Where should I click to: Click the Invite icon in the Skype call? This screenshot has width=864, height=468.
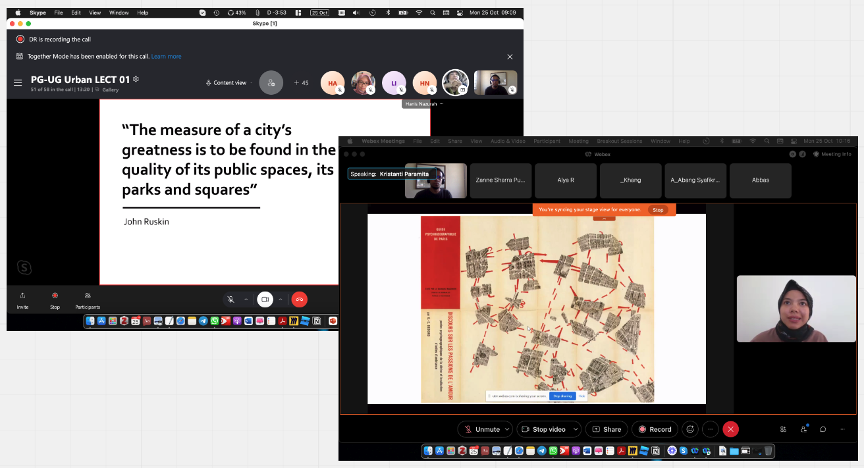(22, 299)
